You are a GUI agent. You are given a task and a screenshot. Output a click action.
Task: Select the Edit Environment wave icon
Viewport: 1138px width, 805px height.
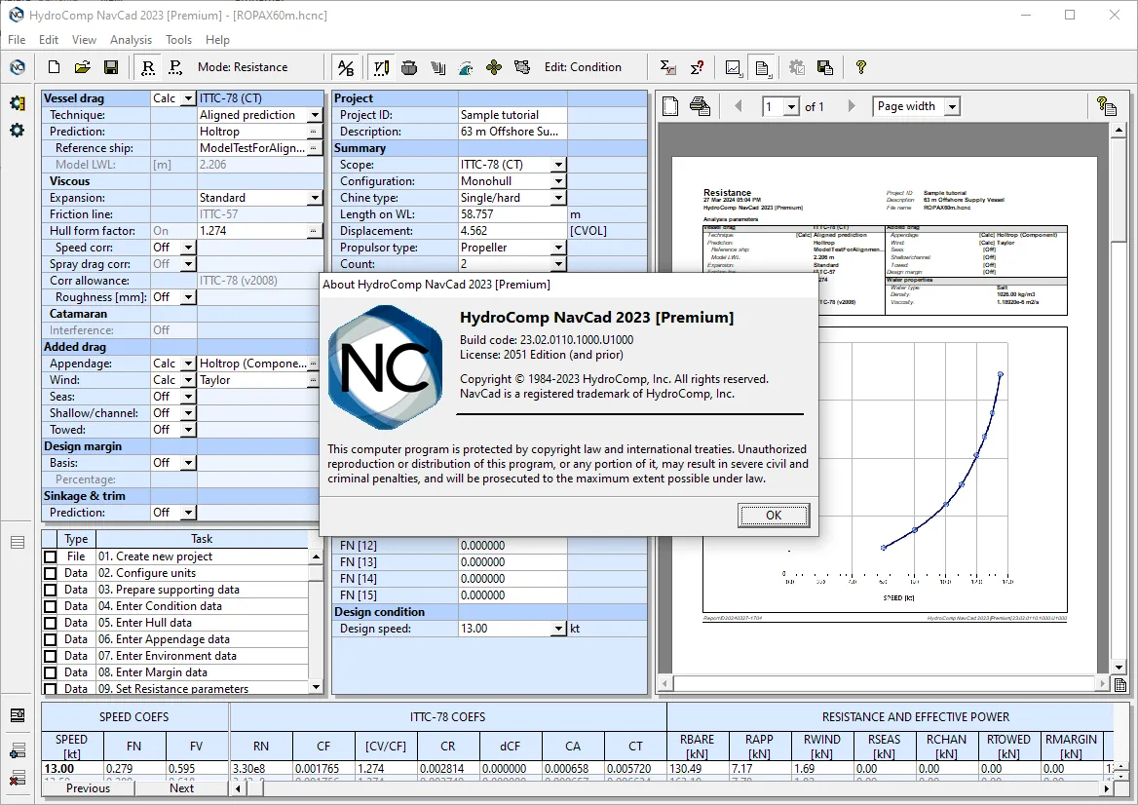point(466,67)
